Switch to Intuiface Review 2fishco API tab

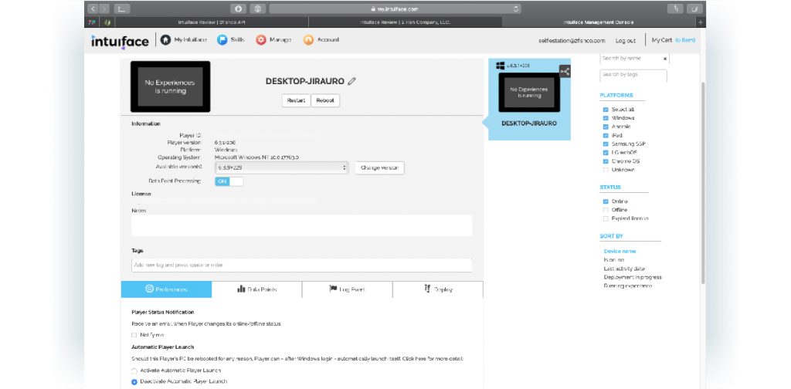(x=212, y=22)
